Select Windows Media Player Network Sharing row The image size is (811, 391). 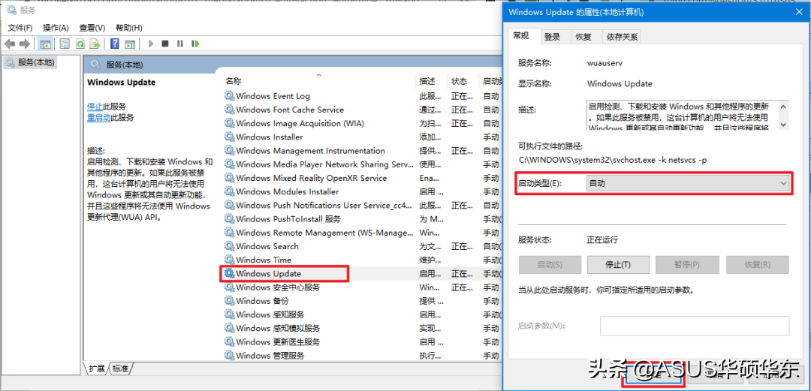(362, 164)
